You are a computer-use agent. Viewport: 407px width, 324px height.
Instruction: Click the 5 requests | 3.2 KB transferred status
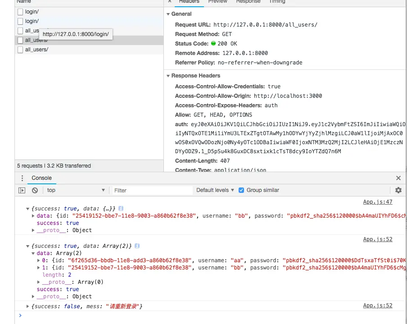54,166
